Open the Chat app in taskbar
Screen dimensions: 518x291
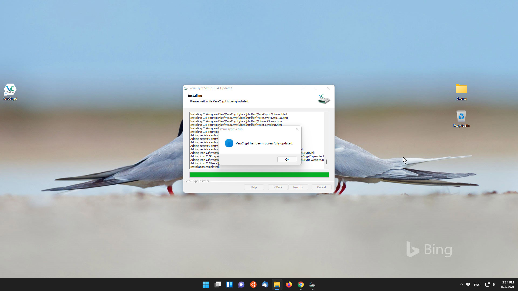click(x=241, y=285)
